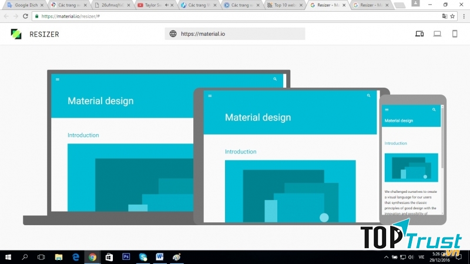Switch to the 26ufmxqYx tab
Image resolution: width=470 pixels, height=264 pixels.
[112, 5]
